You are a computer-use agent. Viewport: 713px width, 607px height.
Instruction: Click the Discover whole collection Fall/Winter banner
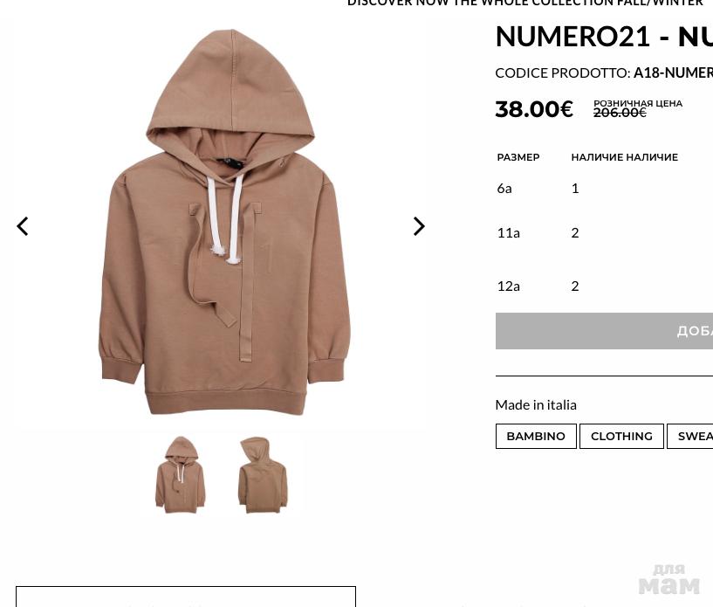(x=525, y=3)
